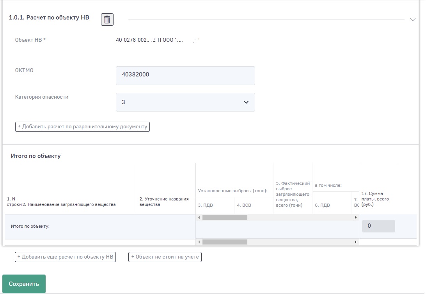The image size is (426, 296).
Task: Click the scrollbar thumb under the column headers
Action: tap(225, 218)
